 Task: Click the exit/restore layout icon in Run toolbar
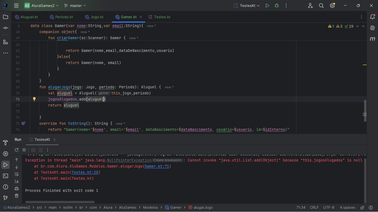[40, 150]
